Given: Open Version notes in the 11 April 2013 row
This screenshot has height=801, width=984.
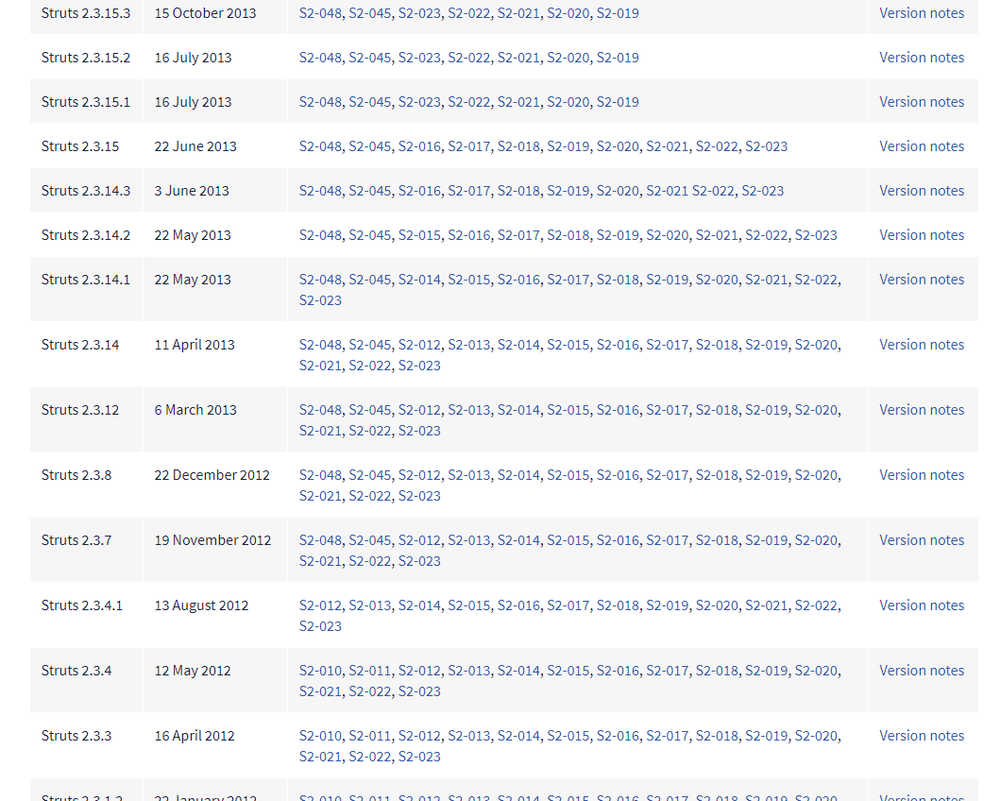Looking at the screenshot, I should point(922,345).
